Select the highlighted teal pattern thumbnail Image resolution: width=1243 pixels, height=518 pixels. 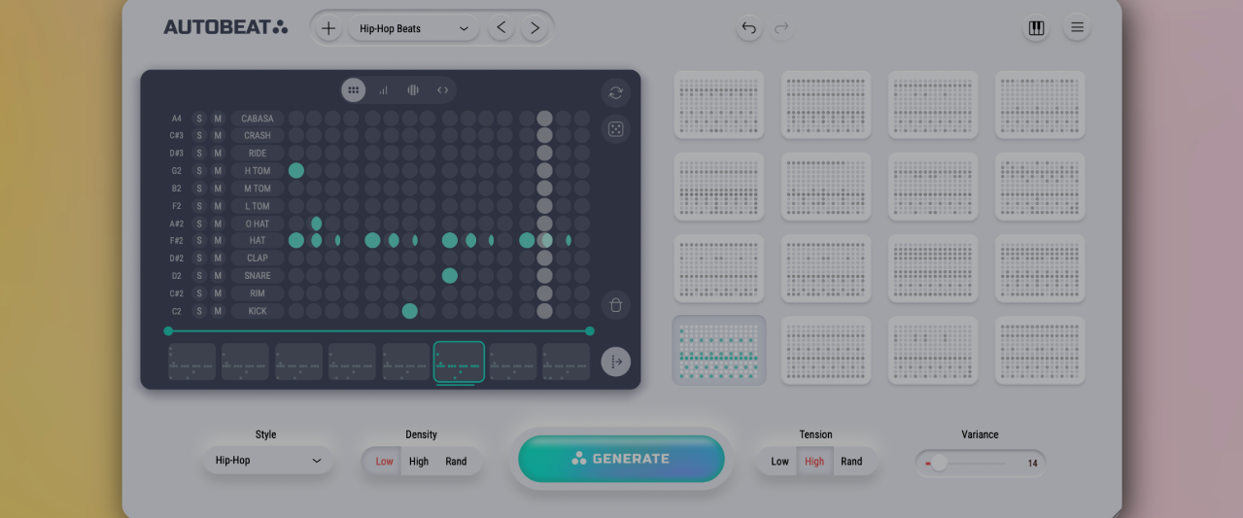click(719, 350)
